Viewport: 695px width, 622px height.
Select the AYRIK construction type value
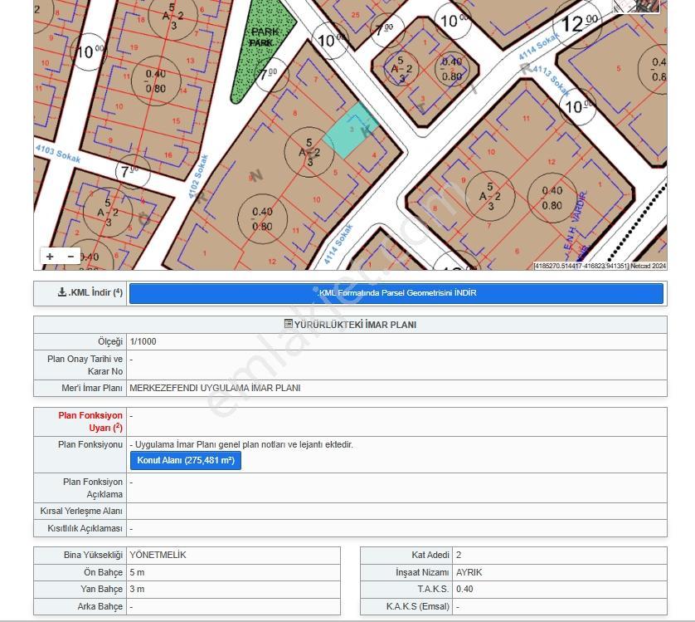[469, 572]
